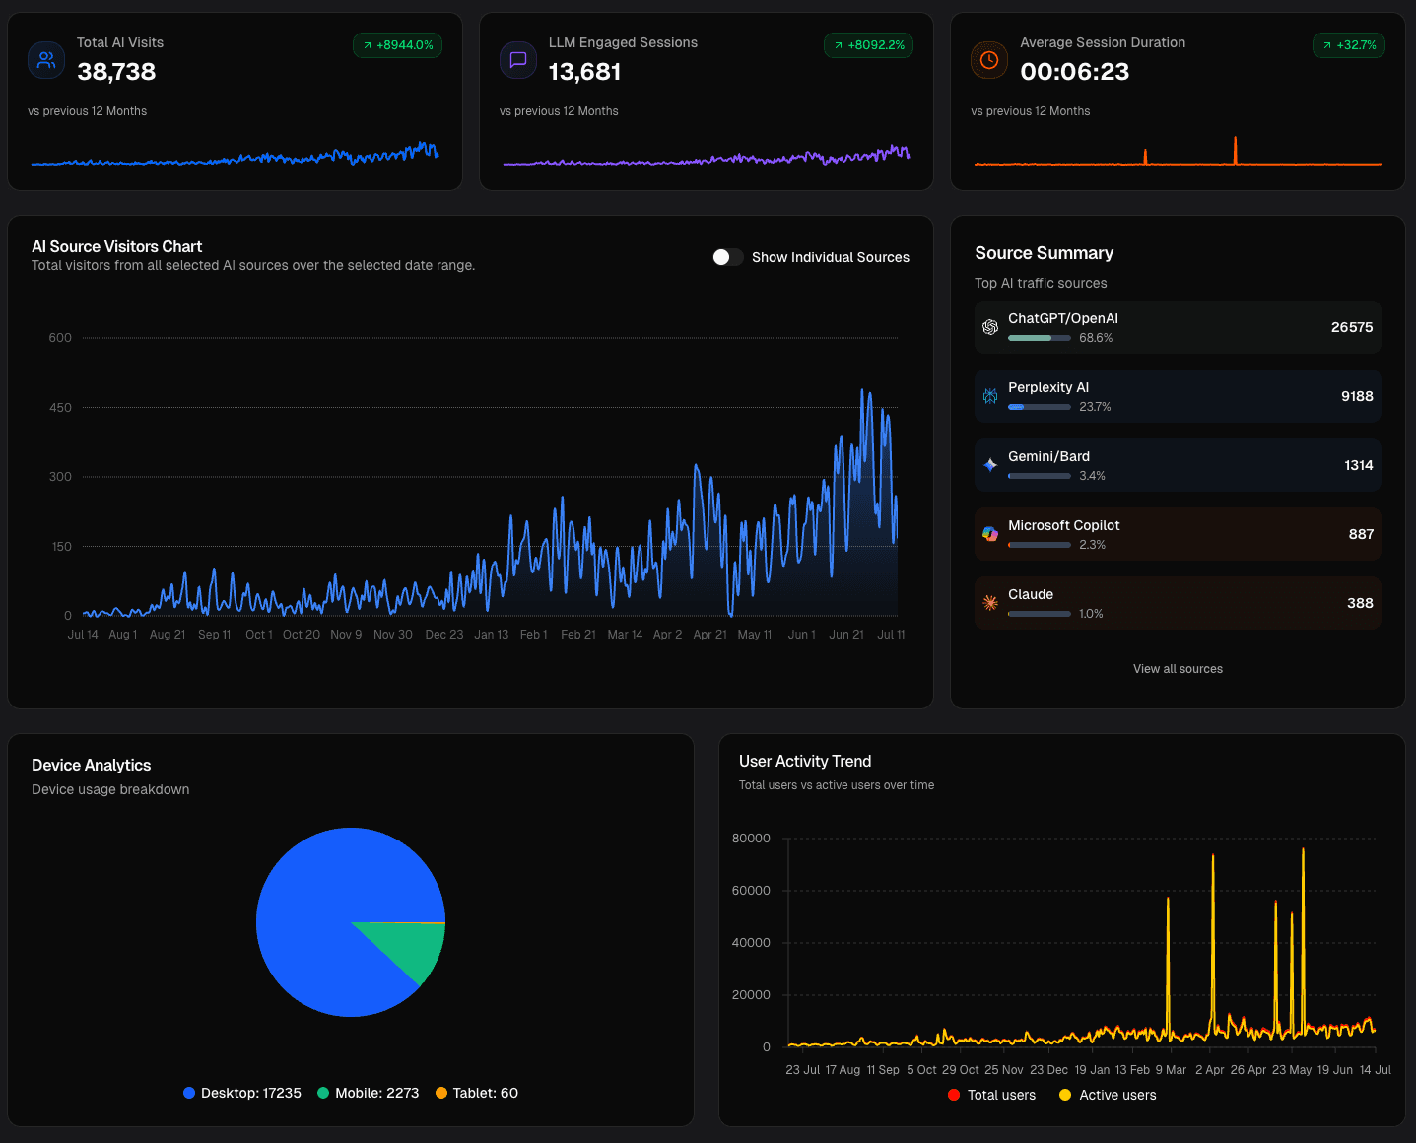Select the Claude source icon
This screenshot has height=1143, width=1416.
pyautogui.click(x=989, y=602)
